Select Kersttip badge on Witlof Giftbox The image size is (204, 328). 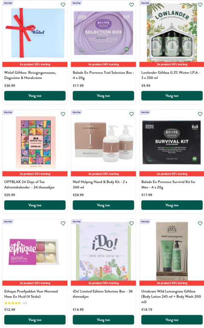click(x=8, y=3)
